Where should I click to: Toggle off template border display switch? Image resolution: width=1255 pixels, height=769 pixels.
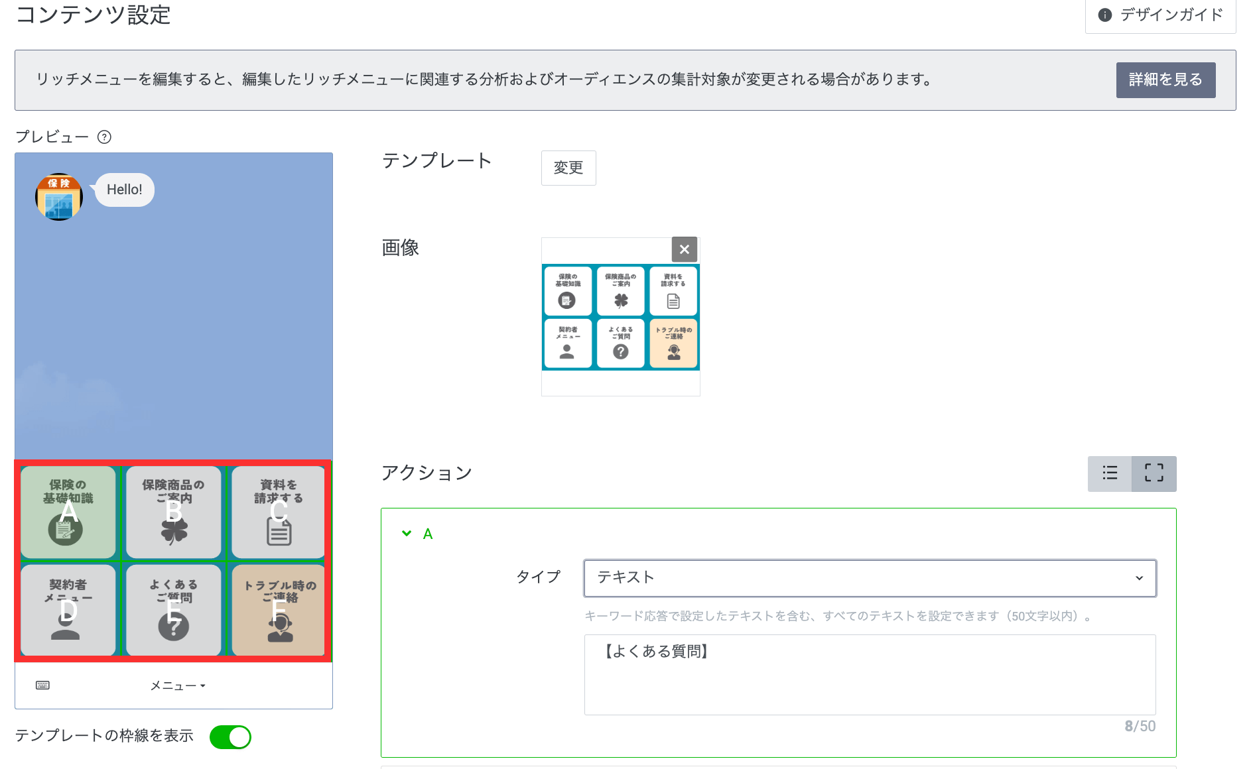(230, 737)
